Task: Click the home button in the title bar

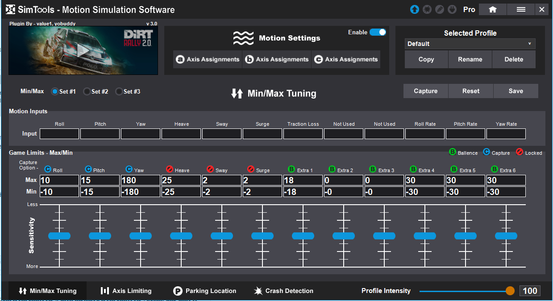Action: click(x=493, y=9)
